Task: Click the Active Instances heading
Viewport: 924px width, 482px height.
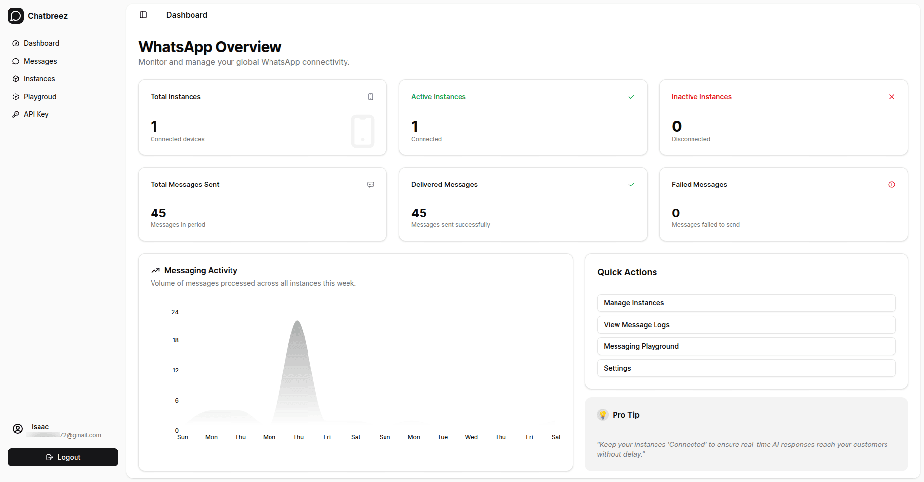Action: tap(438, 97)
